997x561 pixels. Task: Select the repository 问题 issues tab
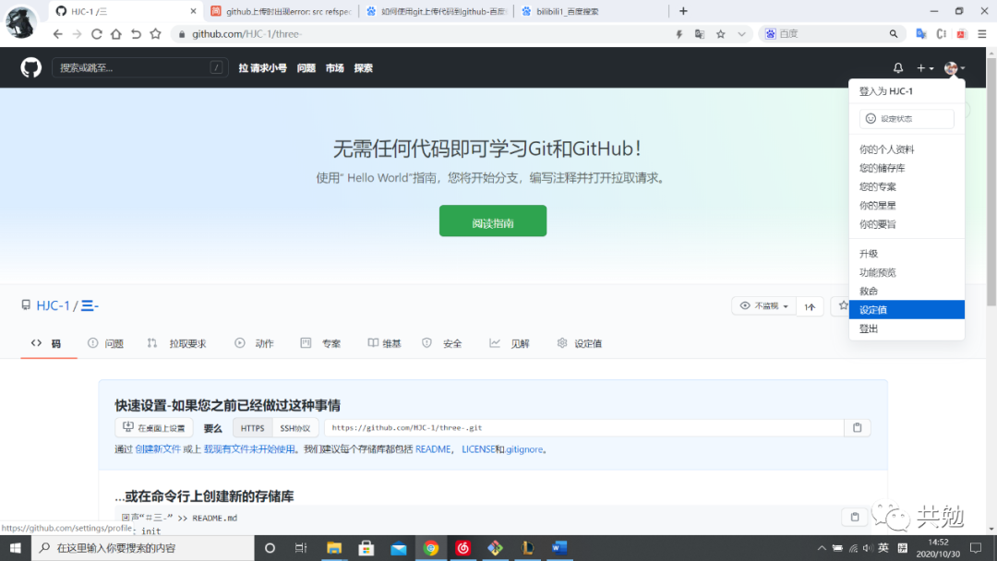click(105, 343)
